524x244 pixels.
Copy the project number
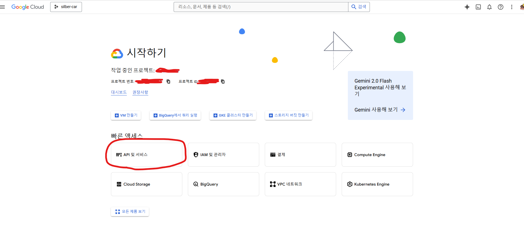pos(168,82)
